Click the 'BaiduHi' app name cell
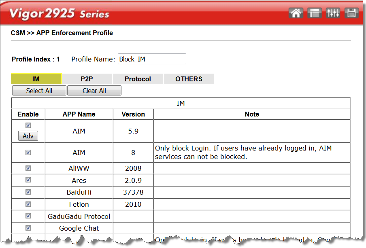Image resolution: width=366 pixels, height=248 pixels. click(x=79, y=192)
